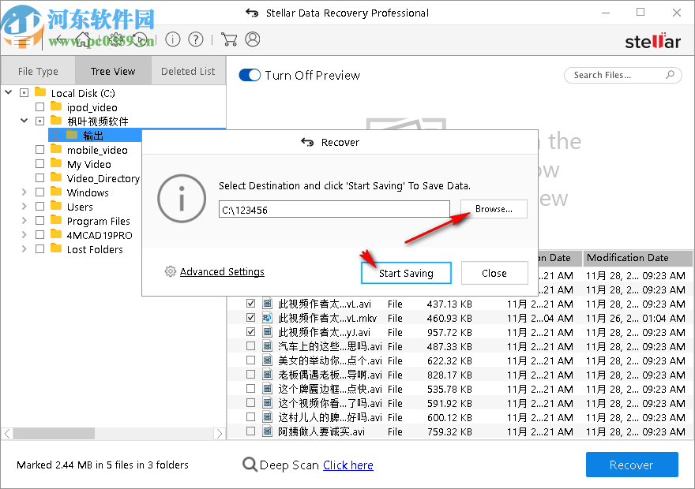Expand the Windows folder in tree
This screenshot has width=695, height=489.
tap(24, 192)
